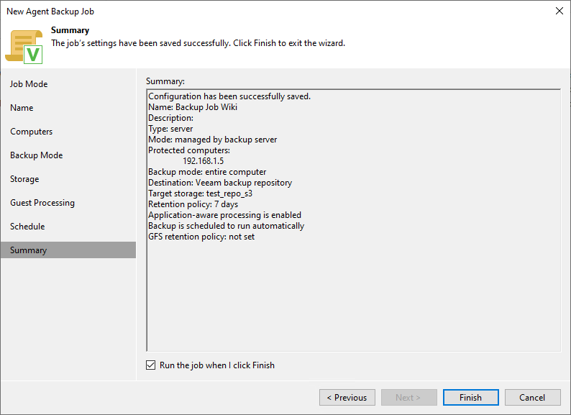Select the Summary step in sidebar
The height and width of the screenshot is (415, 571).
pyautogui.click(x=29, y=250)
